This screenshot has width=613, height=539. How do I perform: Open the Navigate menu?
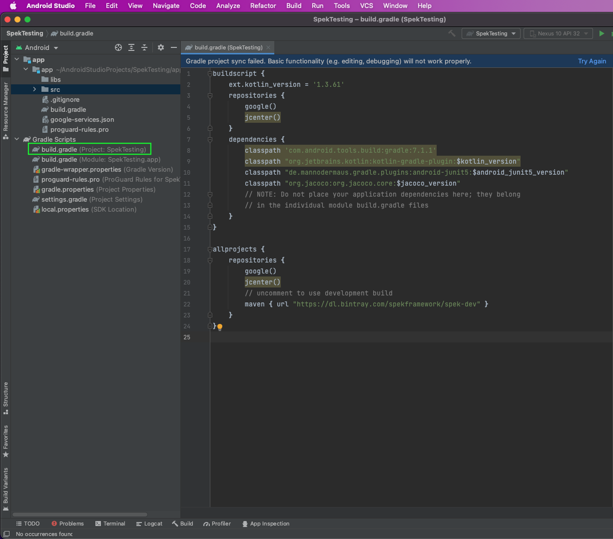[x=166, y=5]
